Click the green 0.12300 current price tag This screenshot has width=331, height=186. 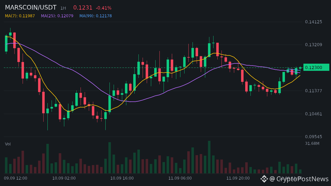316,67
